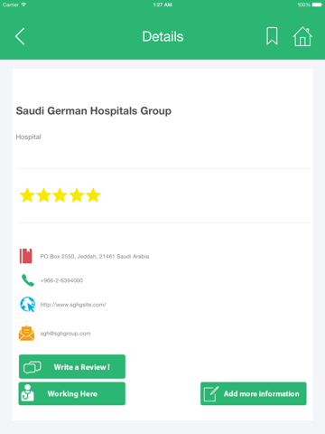Tap the speech bubbles review icon

click(32, 367)
